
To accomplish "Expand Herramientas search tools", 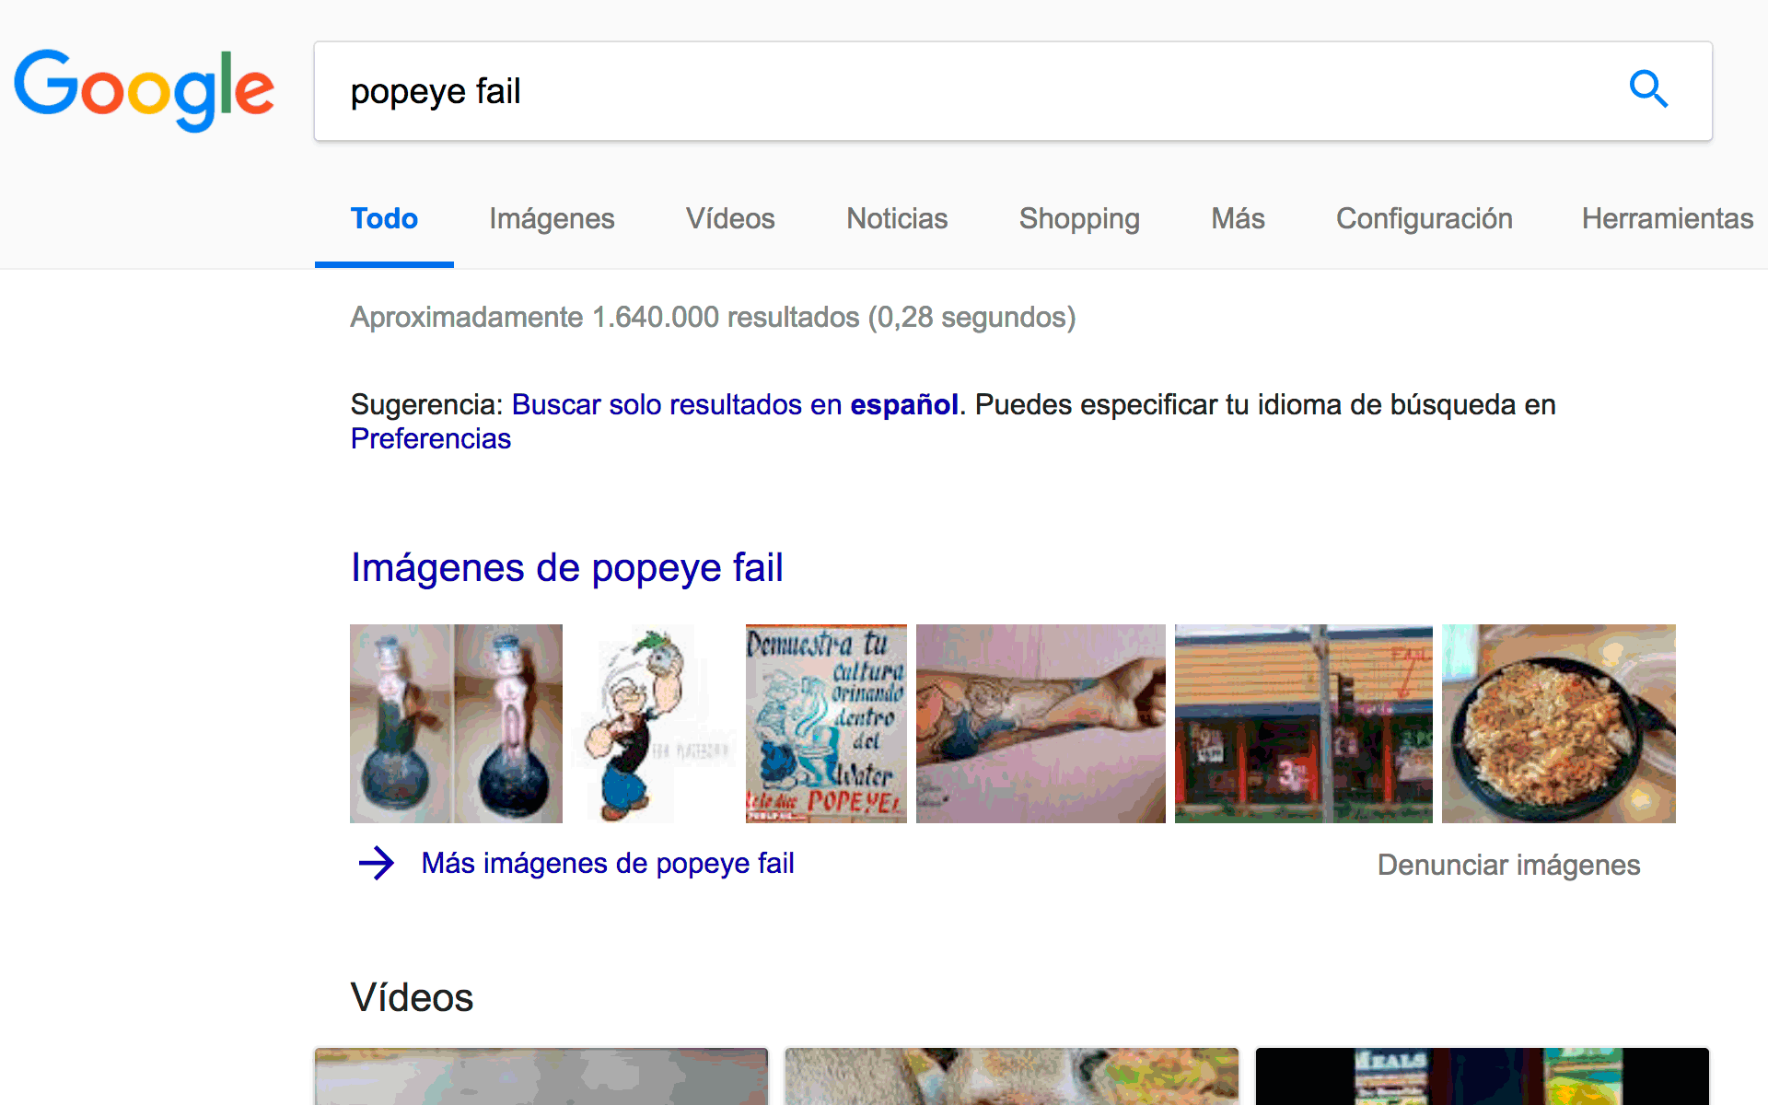I will tap(1667, 219).
